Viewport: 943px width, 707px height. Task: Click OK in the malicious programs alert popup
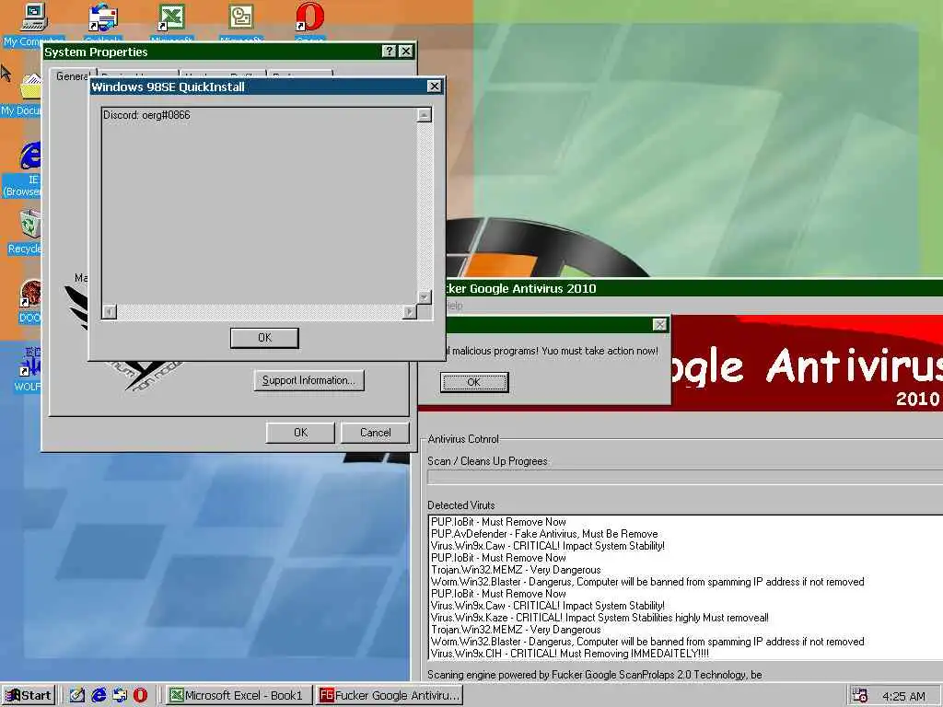474,382
